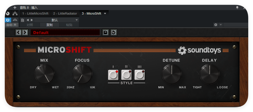
Task: Click the plus icon to add insert
Action: (15, 8)
